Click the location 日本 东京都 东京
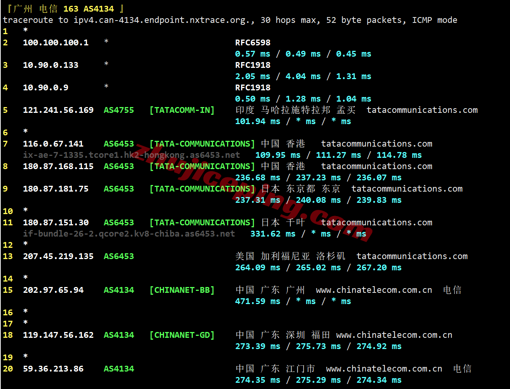510x389 pixels. pos(301,189)
